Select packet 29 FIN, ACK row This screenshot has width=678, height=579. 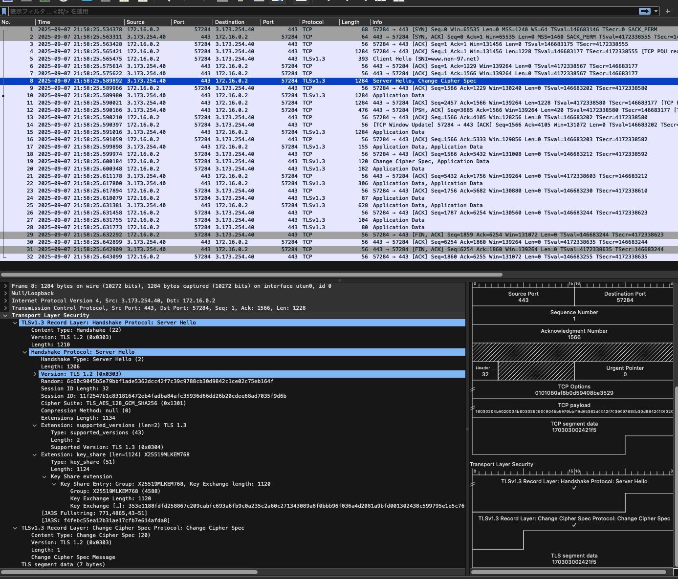coord(339,235)
